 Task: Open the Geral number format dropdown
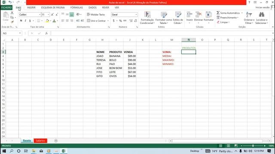(136, 15)
